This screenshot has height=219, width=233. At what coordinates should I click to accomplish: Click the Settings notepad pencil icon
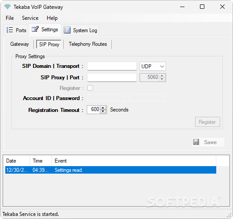point(35,29)
